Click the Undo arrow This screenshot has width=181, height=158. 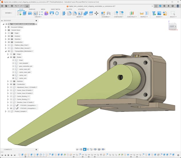(16, 6)
